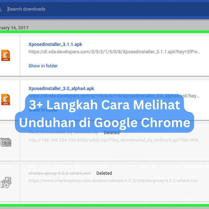Click the installer icon for charles-proxy msi
This screenshot has height=209, width=209.
(x=6, y=182)
